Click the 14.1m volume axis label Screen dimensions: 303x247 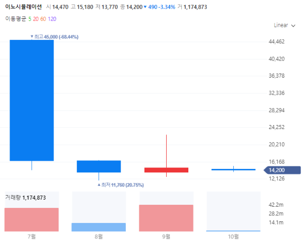(x=276, y=222)
